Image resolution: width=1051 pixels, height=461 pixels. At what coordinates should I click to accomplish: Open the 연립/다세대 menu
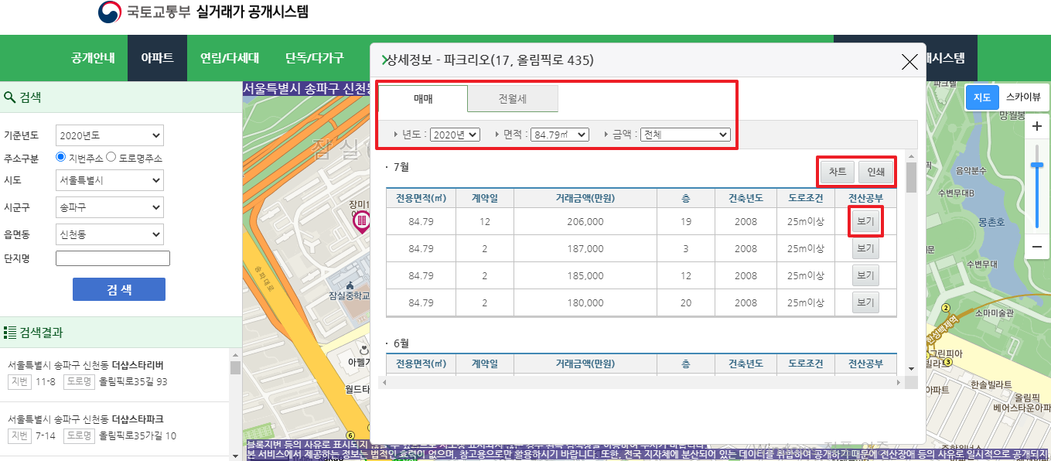229,58
